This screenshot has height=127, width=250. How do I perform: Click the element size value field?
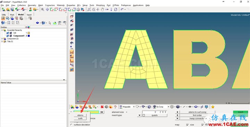coord(155,112)
